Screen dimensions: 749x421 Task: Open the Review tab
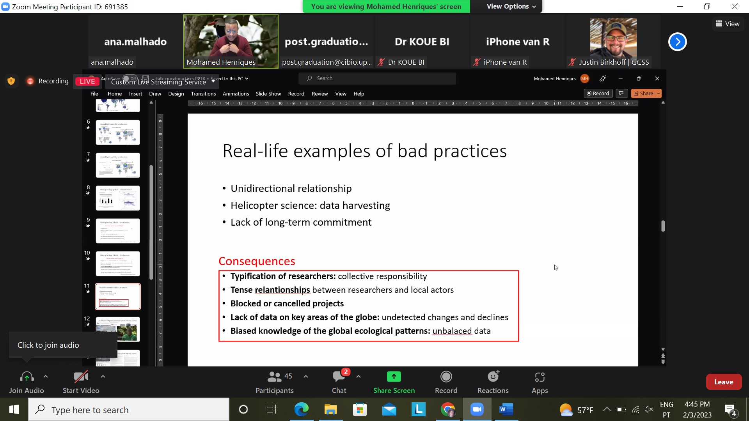tap(319, 94)
